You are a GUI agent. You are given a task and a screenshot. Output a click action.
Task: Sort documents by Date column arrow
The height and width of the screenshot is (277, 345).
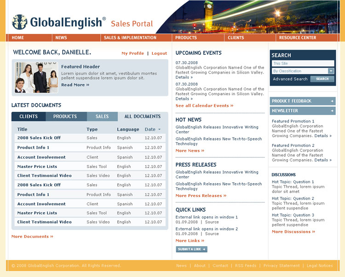[159, 129]
